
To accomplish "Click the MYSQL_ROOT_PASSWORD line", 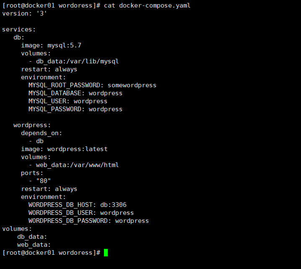I will coord(92,85).
